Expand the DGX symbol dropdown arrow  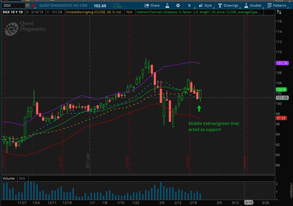27,5
